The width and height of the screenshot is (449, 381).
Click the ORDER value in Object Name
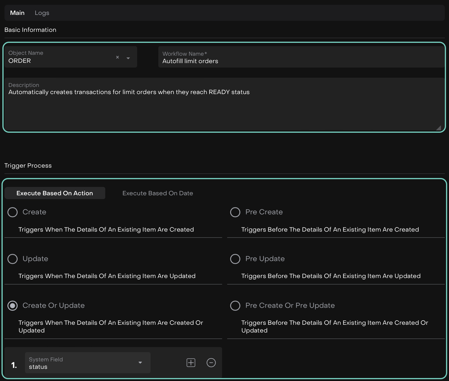point(20,61)
